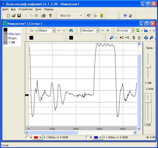Click green plus to increase time scale
Image resolution: width=158 pixels, height=148 pixels.
click(x=108, y=30)
